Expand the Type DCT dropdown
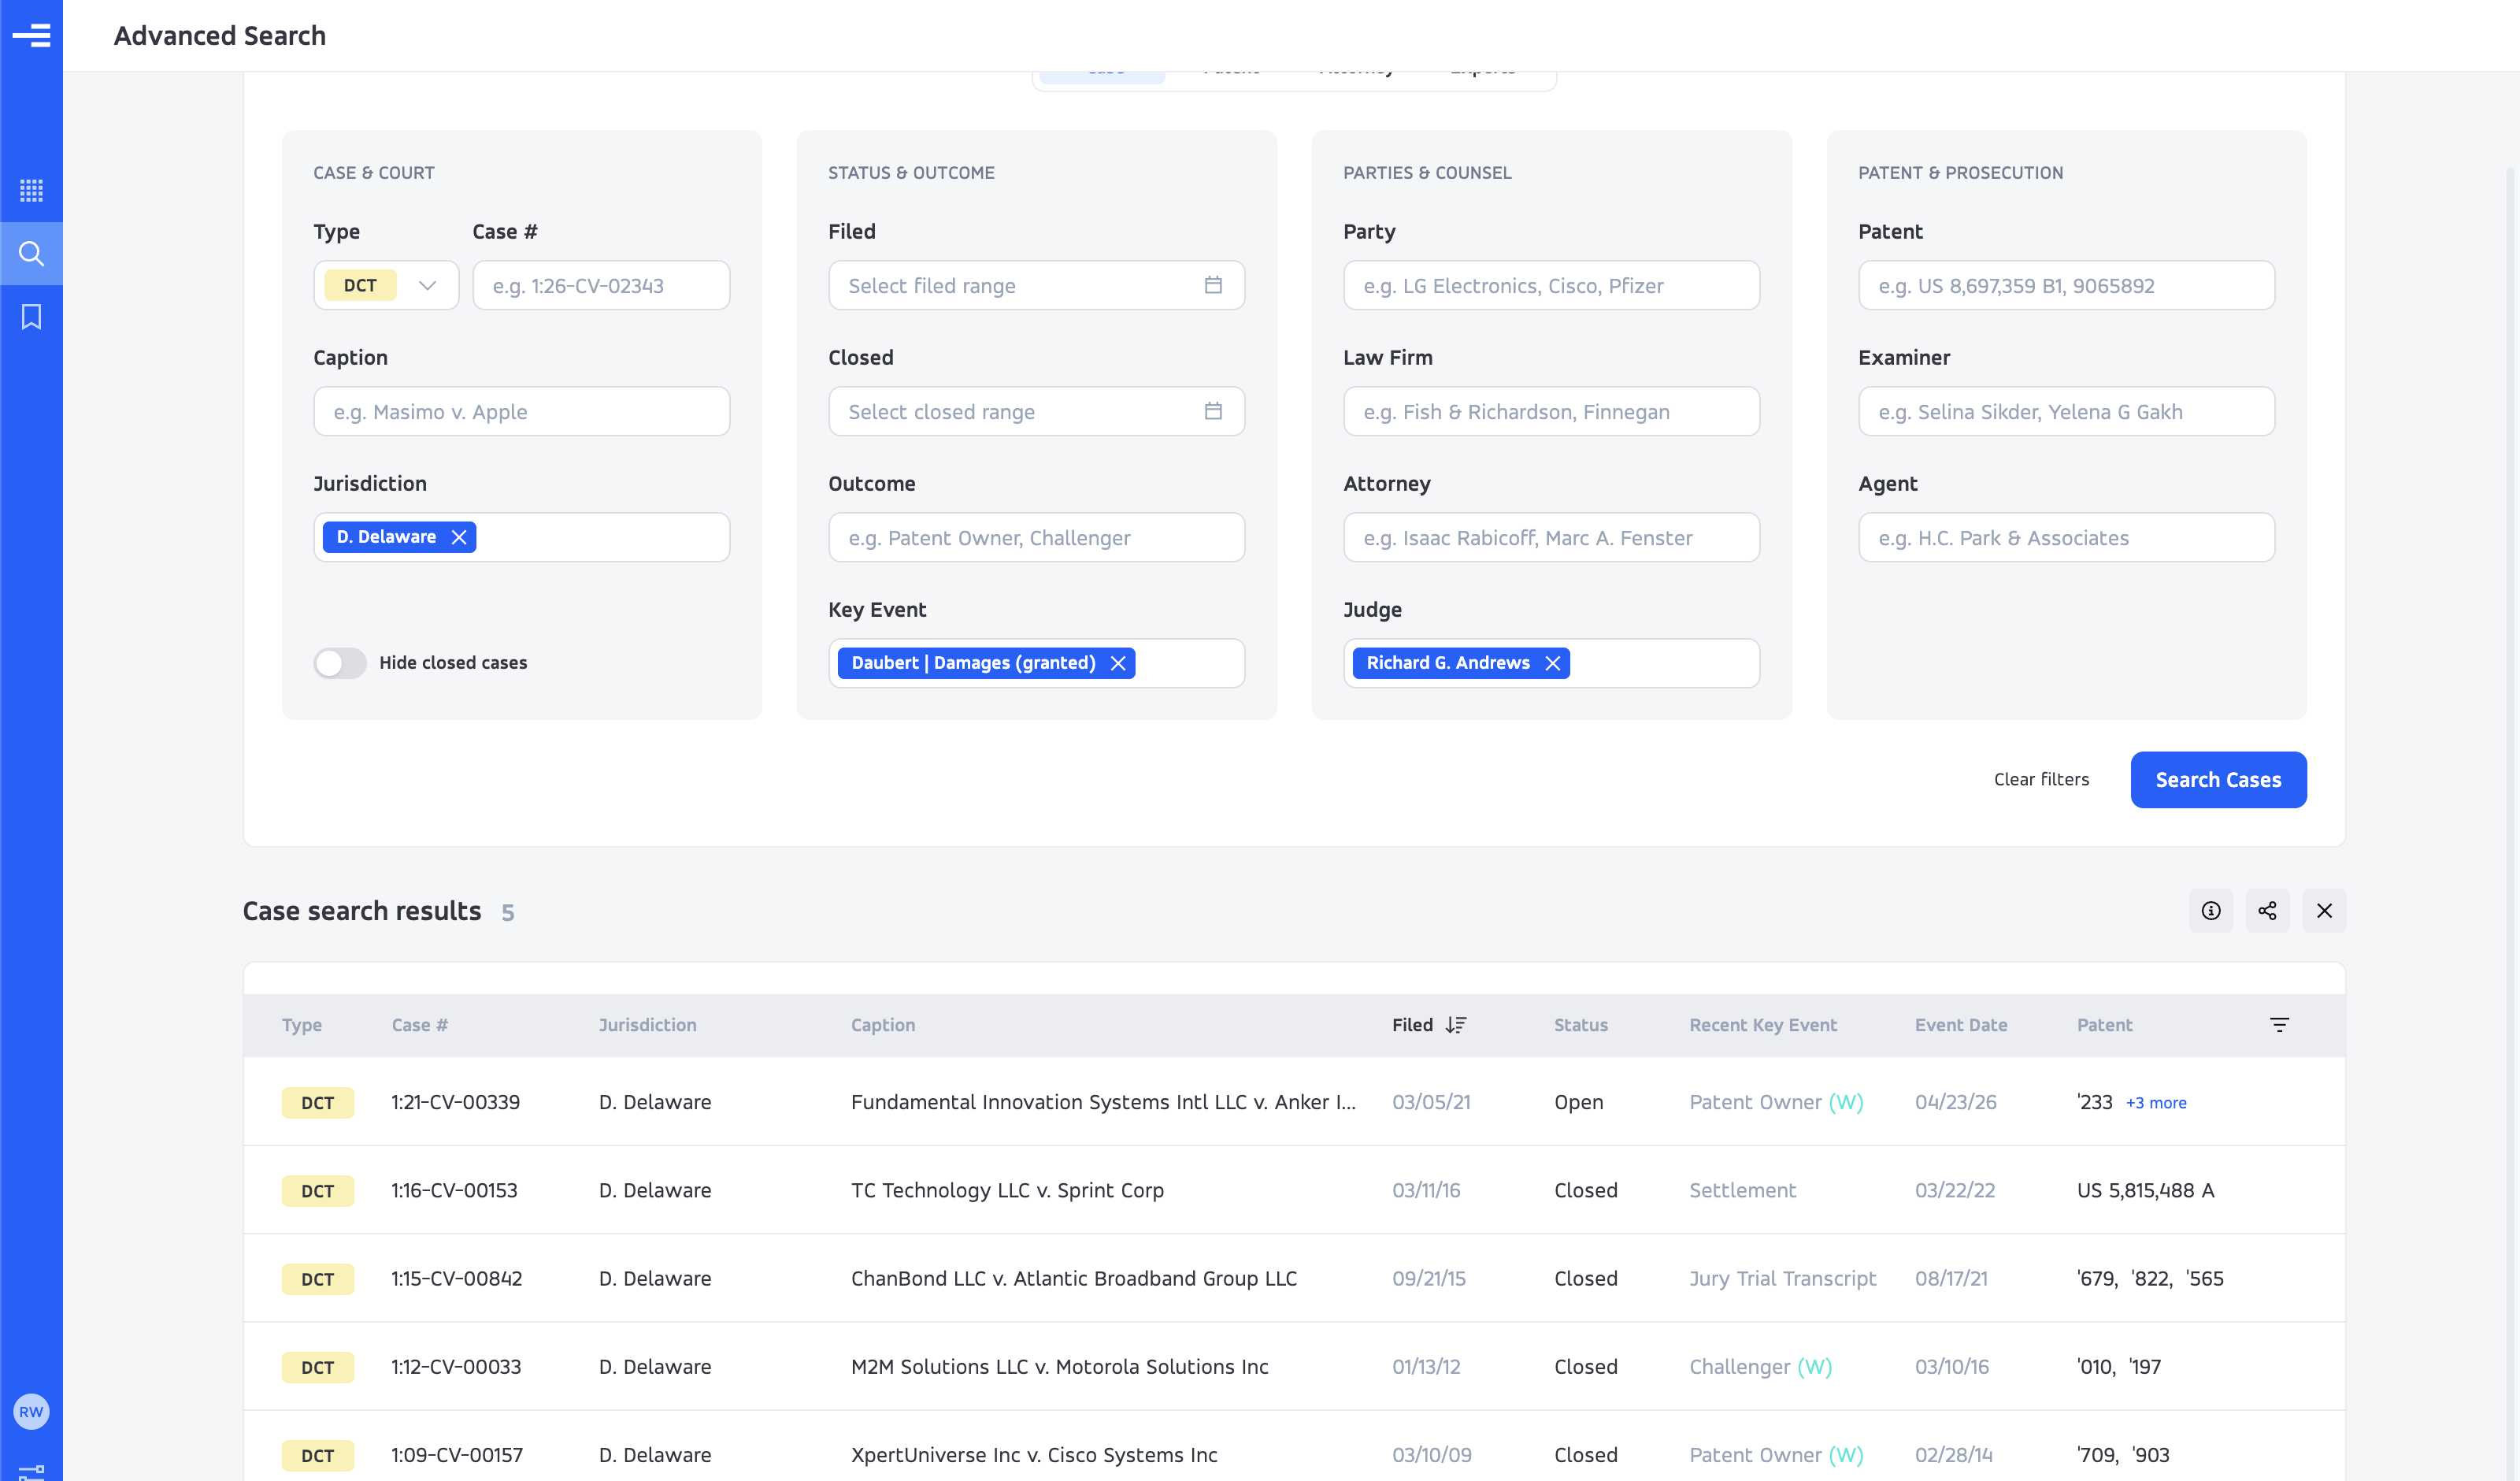 click(x=386, y=285)
